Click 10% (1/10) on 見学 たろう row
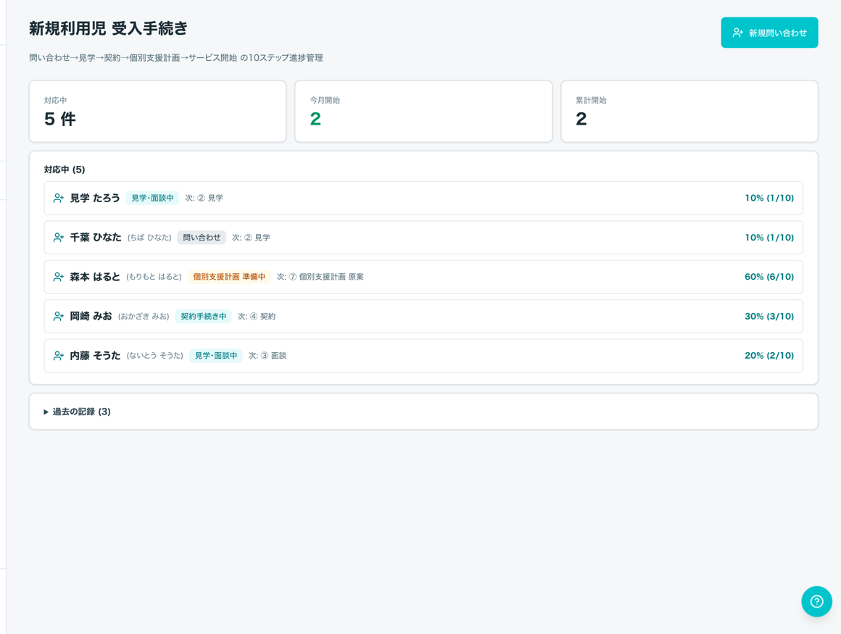This screenshot has width=841, height=634. pos(769,198)
